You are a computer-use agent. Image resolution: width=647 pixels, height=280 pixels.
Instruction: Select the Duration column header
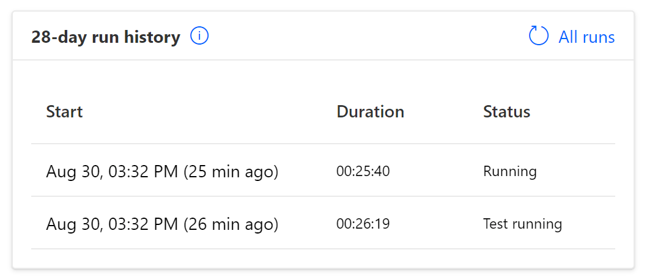(370, 112)
